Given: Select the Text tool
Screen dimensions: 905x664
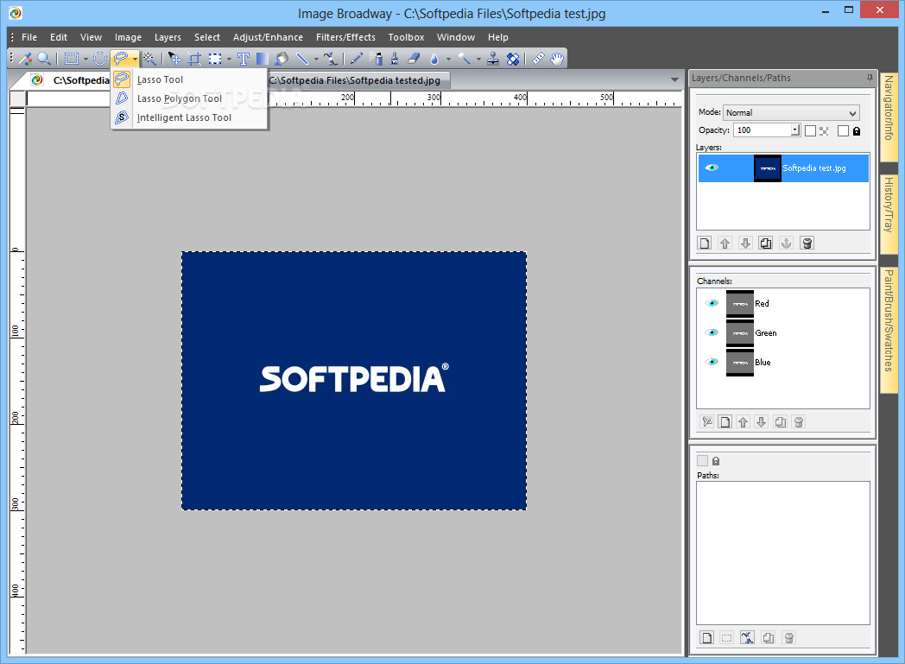Looking at the screenshot, I should coord(243,58).
